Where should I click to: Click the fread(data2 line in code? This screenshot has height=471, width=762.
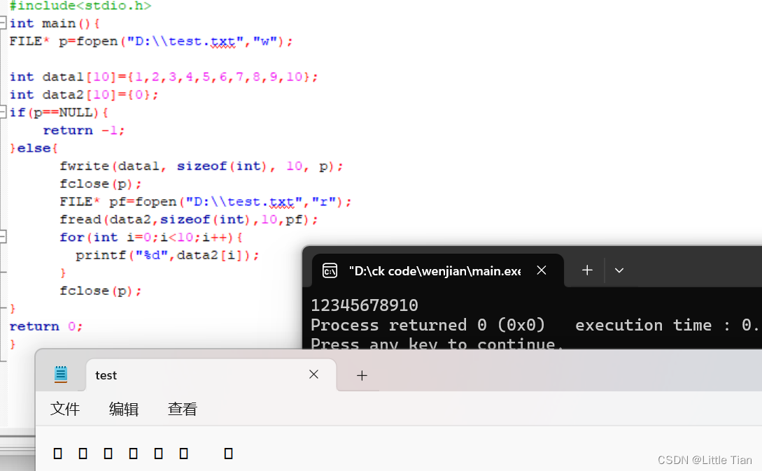click(x=188, y=219)
